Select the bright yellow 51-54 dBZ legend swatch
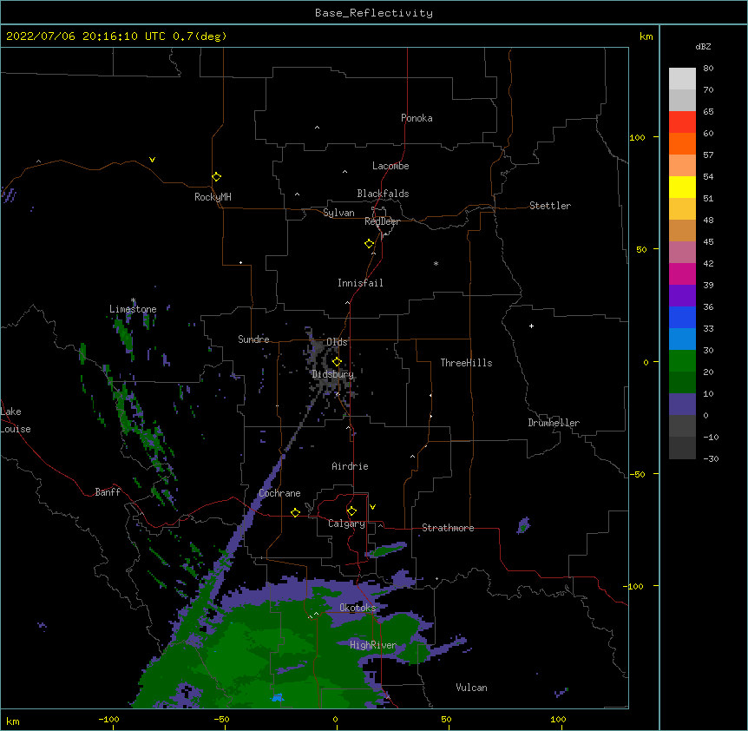Viewport: 748px width, 731px height. [682, 187]
